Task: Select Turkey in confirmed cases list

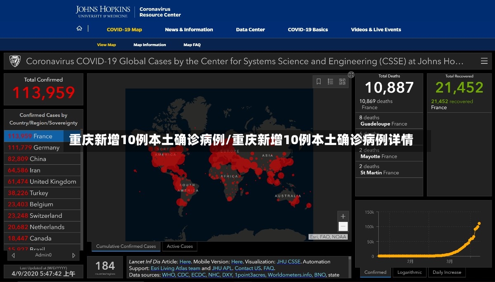Action: coord(42,193)
